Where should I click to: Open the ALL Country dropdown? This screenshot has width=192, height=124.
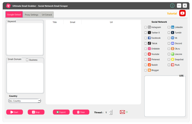point(25,101)
